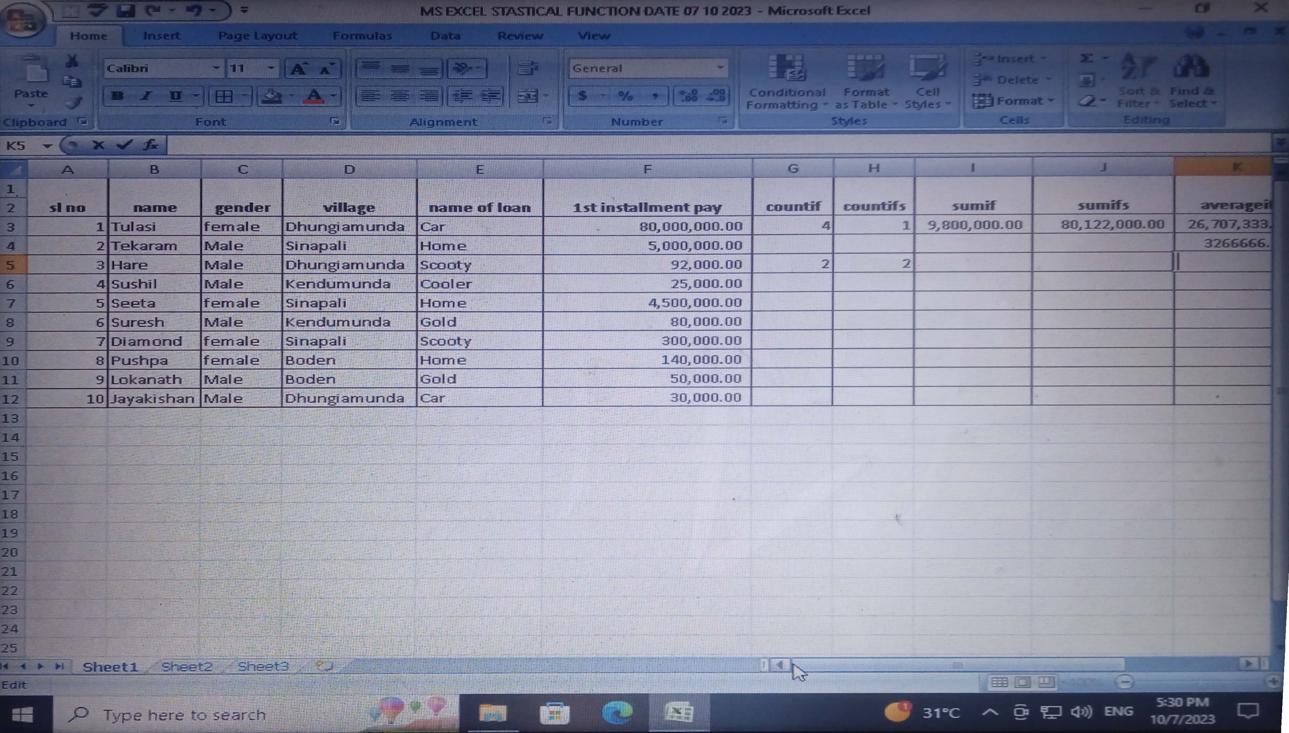Open the Name Box dropdown arrow
1289x733 pixels.
[47, 146]
